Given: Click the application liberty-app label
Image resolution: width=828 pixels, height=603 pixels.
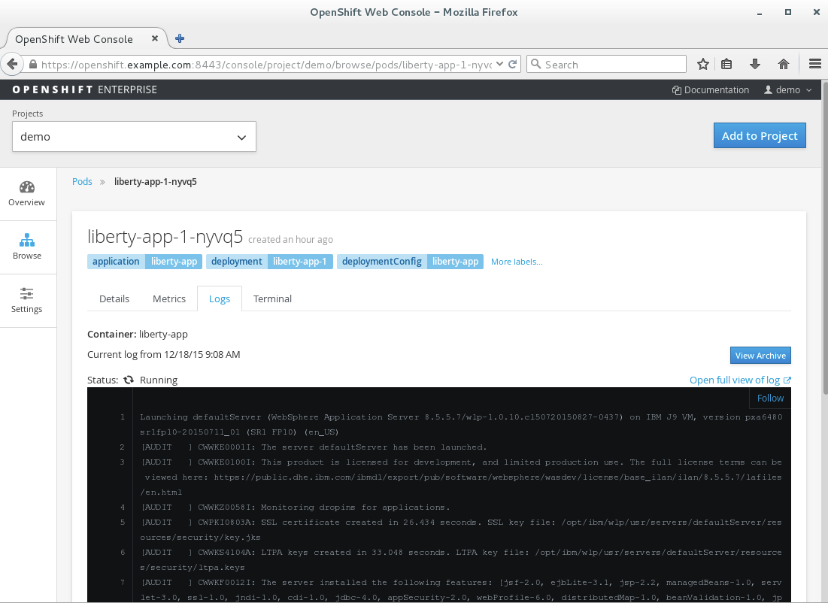Looking at the screenshot, I should (x=144, y=262).
